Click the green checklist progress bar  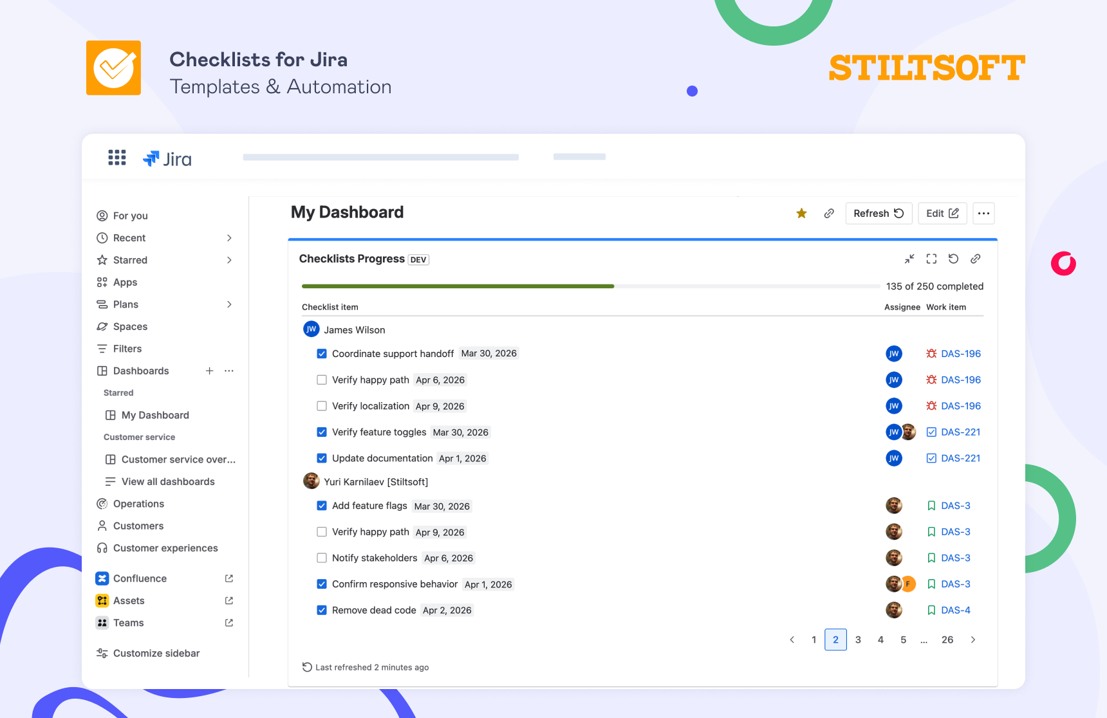coord(458,286)
